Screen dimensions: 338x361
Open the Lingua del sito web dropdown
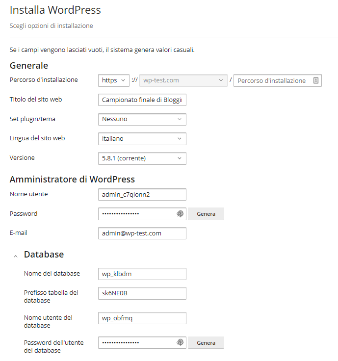click(x=142, y=139)
